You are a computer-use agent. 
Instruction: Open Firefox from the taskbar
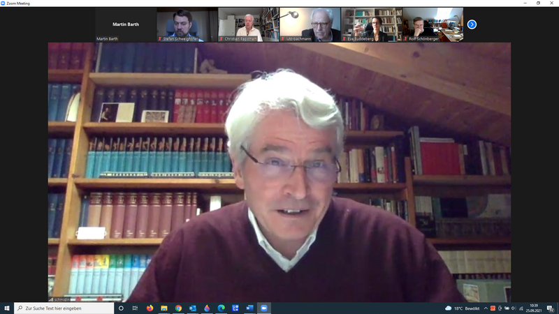[x=150, y=308]
